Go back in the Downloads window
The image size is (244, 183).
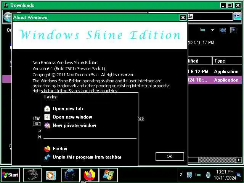[7, 17]
